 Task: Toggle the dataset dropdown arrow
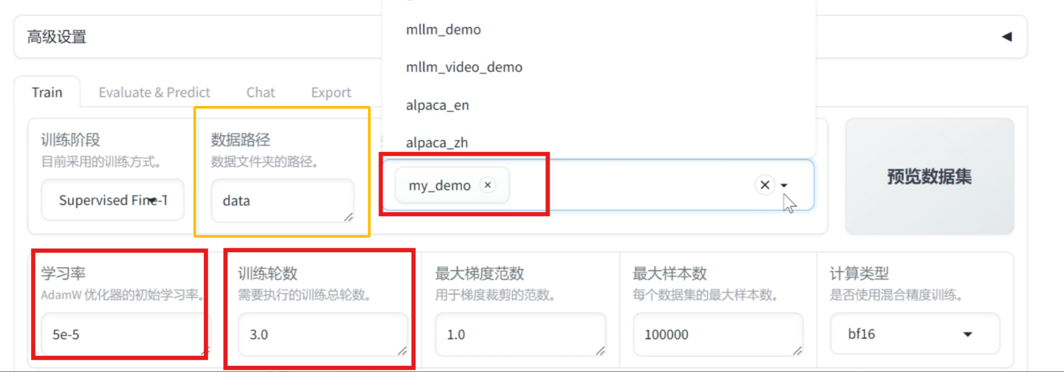tap(784, 185)
